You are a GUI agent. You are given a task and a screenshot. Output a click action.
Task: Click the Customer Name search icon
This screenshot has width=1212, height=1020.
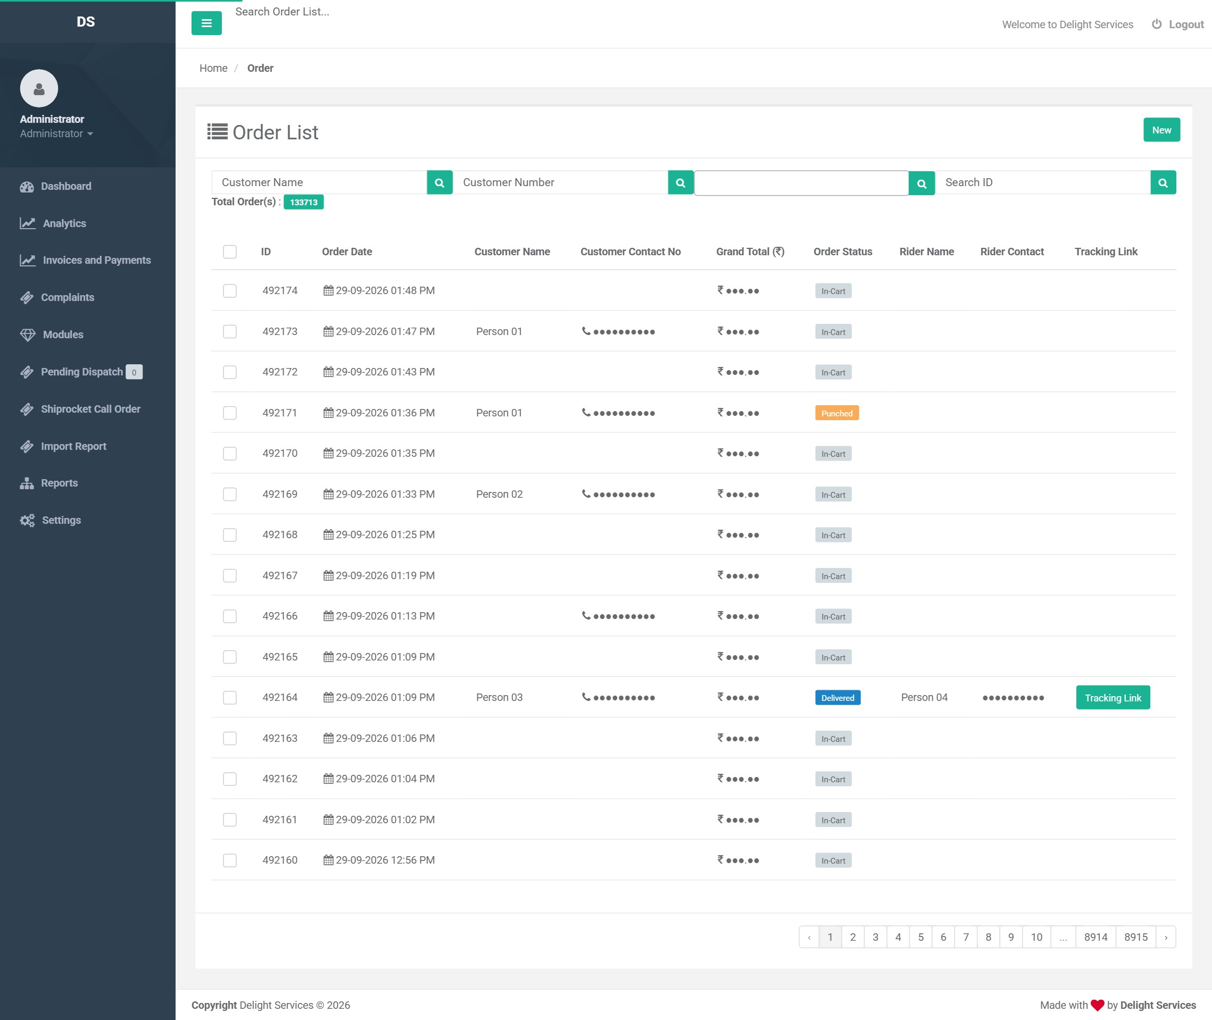439,183
